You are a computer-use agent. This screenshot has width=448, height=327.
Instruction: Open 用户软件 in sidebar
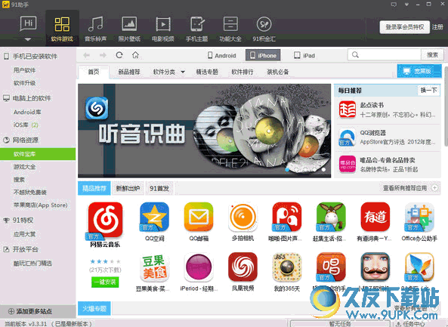[x=25, y=70]
